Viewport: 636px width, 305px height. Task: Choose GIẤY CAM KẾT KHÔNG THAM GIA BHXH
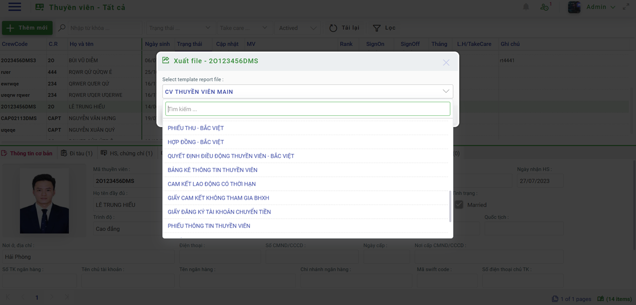click(x=218, y=198)
